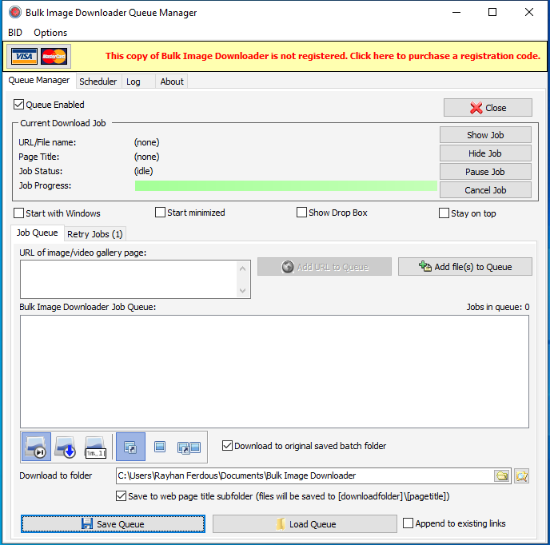Select the Job Queue tab
Viewport: 550px width, 545px height.
coord(38,233)
